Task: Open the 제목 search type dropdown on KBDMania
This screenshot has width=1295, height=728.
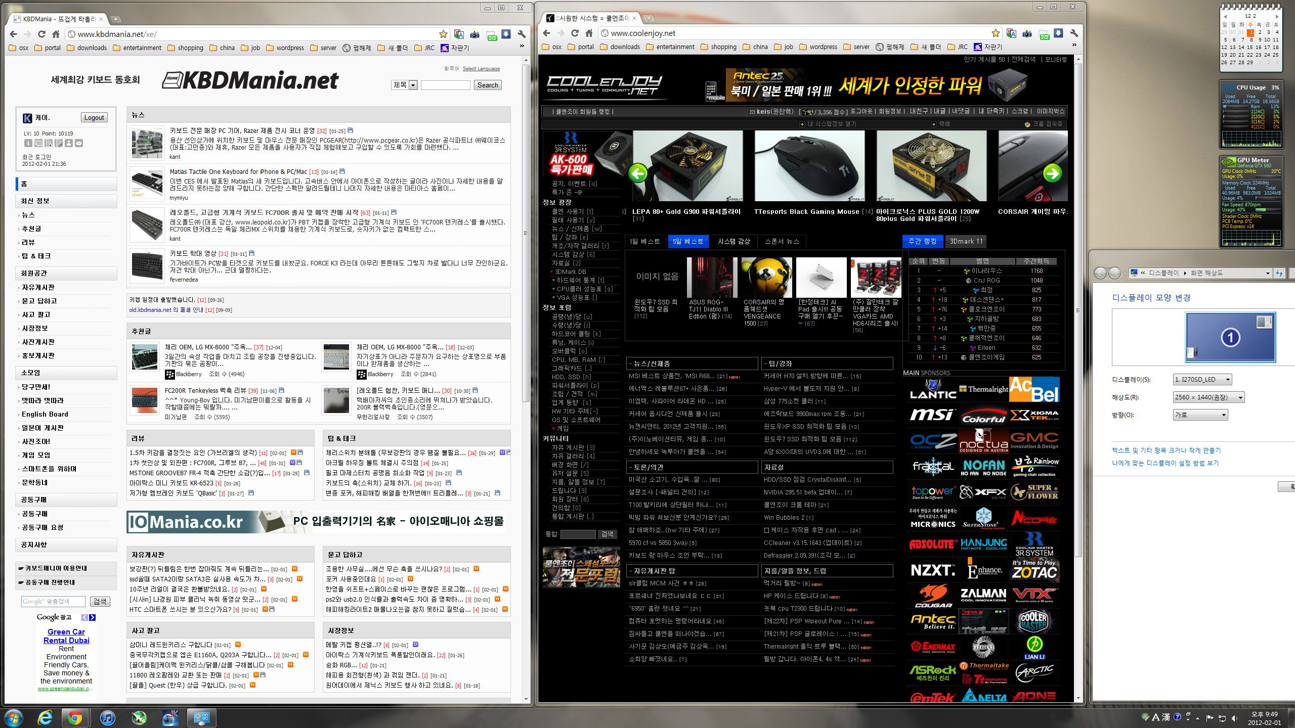Action: tap(404, 85)
